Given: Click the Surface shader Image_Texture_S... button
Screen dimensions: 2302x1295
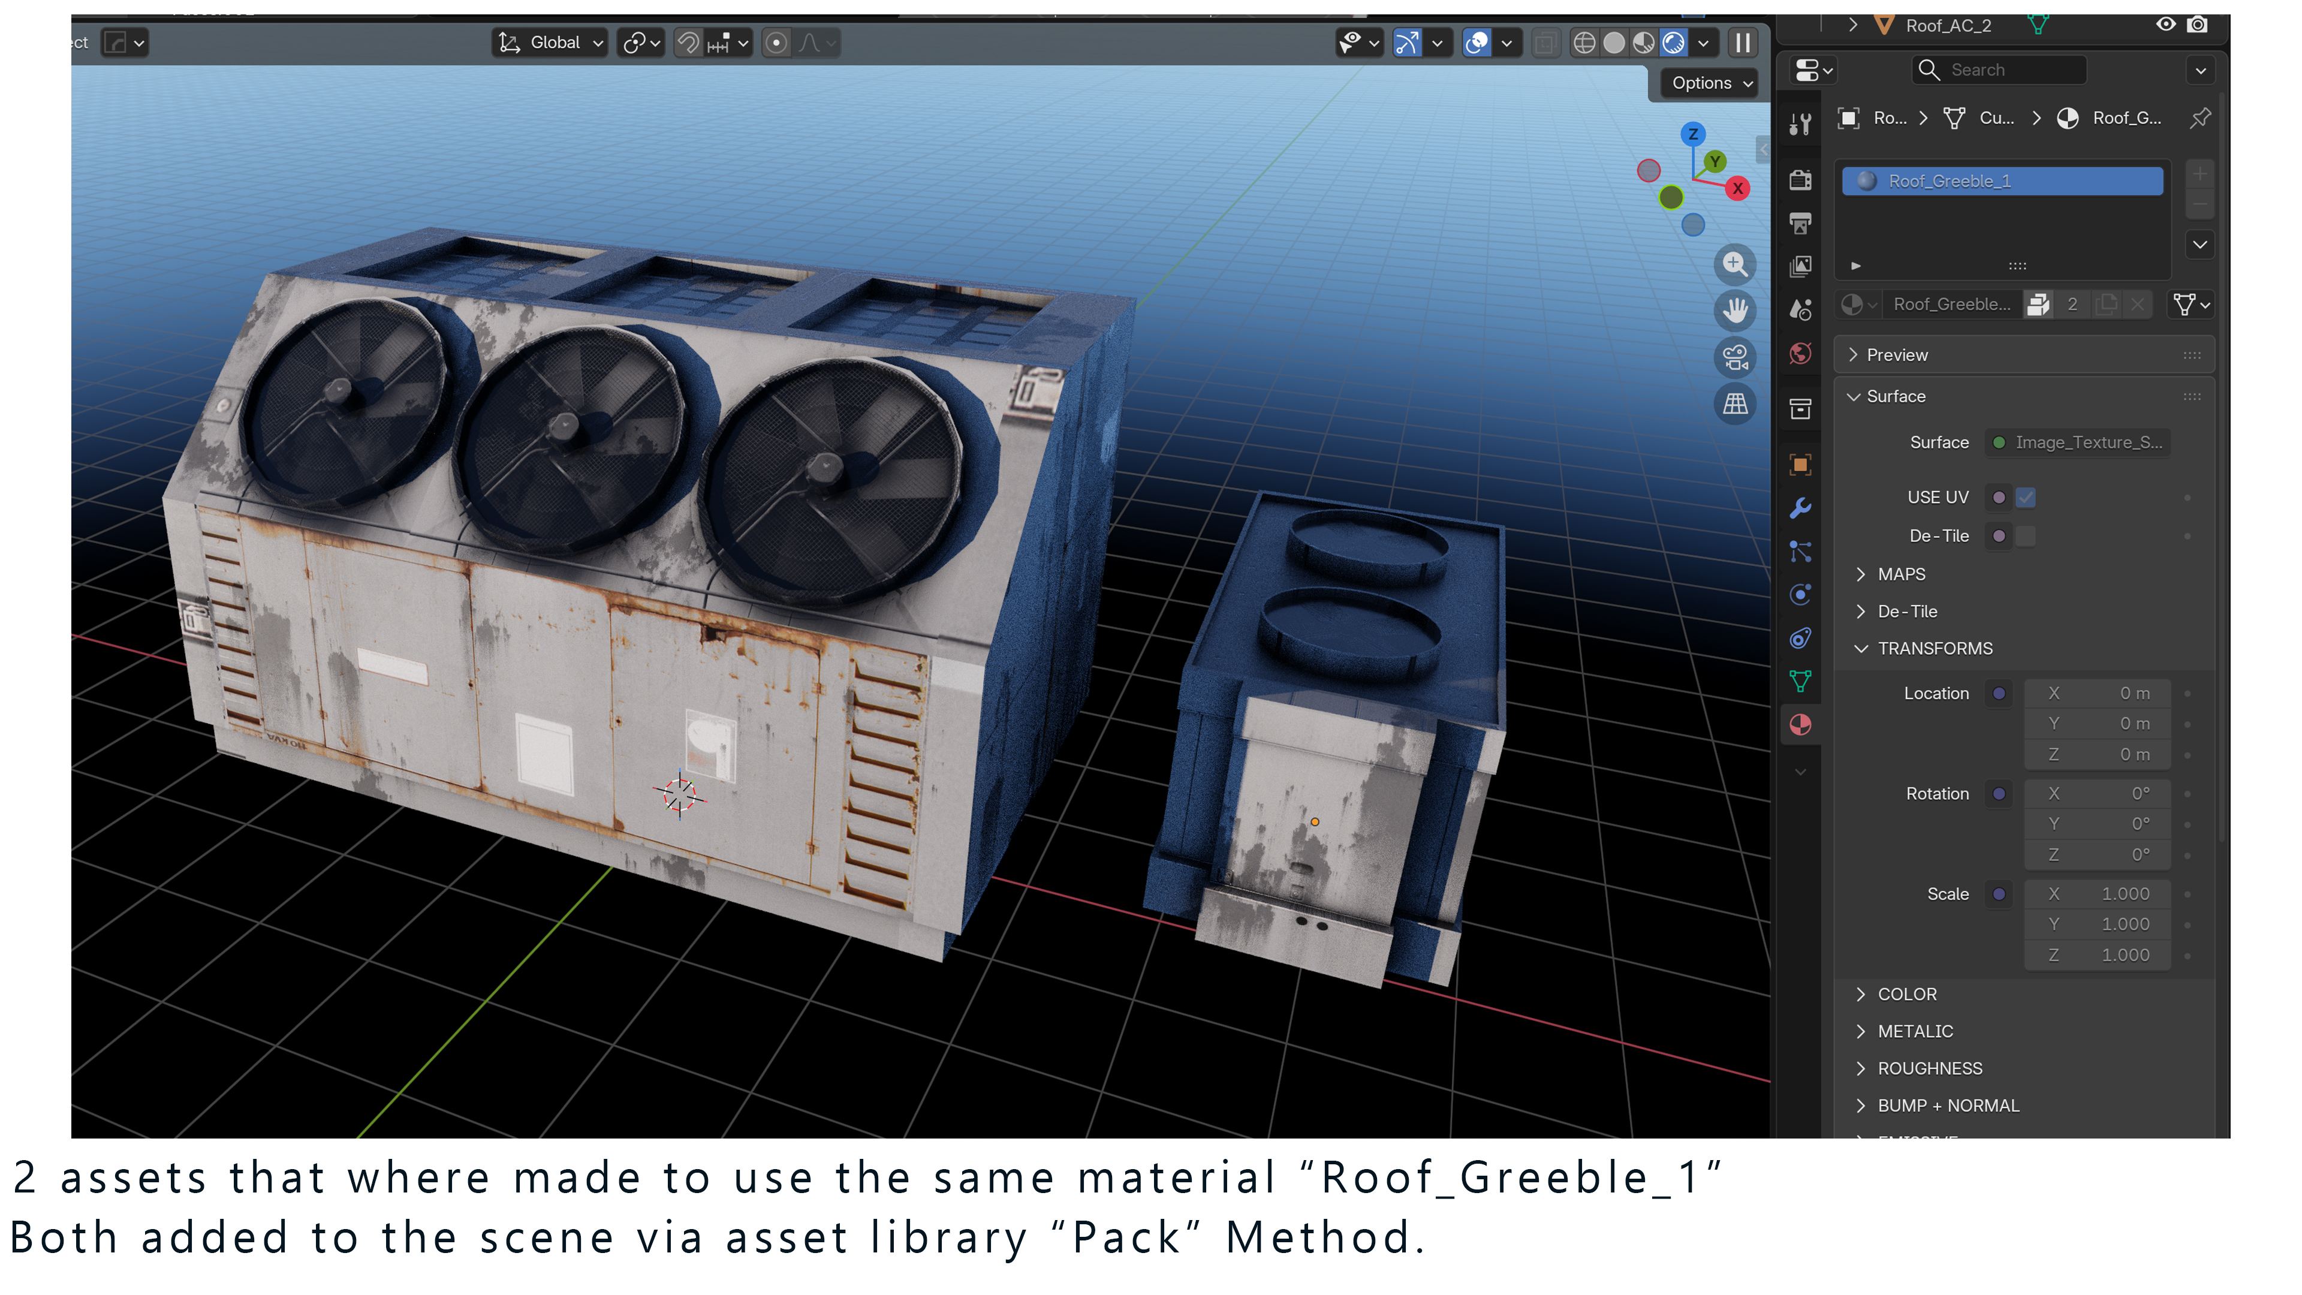Looking at the screenshot, I should pyautogui.click(x=2078, y=442).
